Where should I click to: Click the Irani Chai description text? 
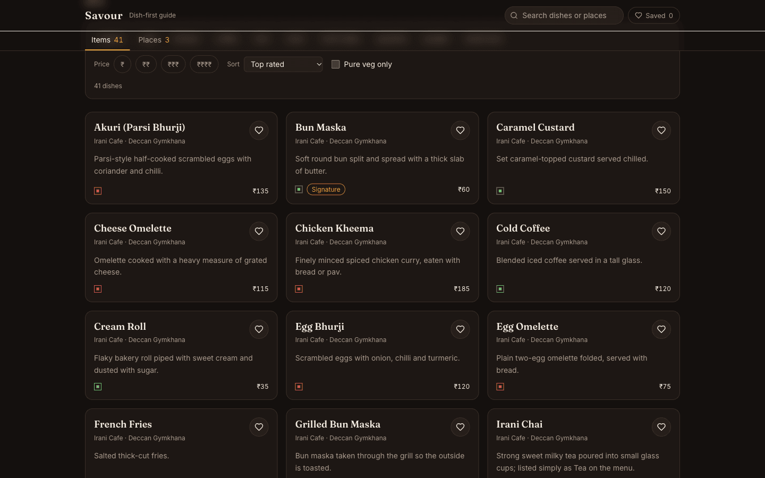point(577,462)
